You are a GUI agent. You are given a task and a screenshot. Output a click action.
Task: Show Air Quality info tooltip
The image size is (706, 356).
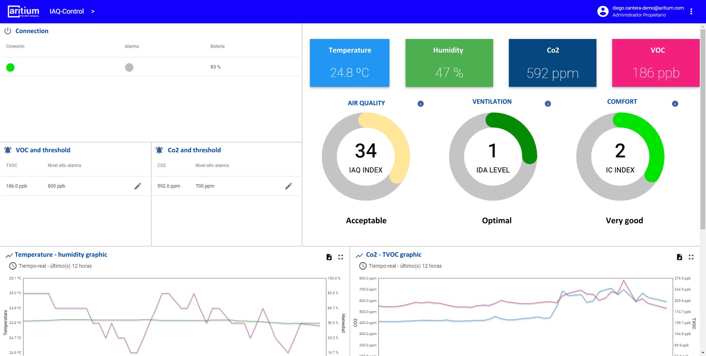click(421, 104)
